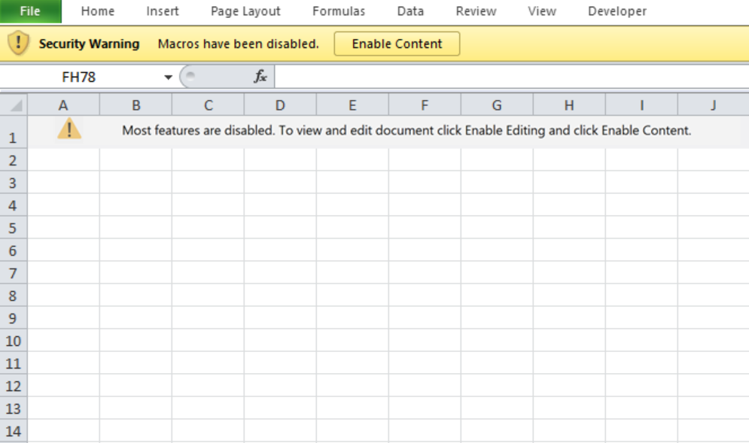Select the row 12 header
The image size is (749, 443).
(x=14, y=386)
